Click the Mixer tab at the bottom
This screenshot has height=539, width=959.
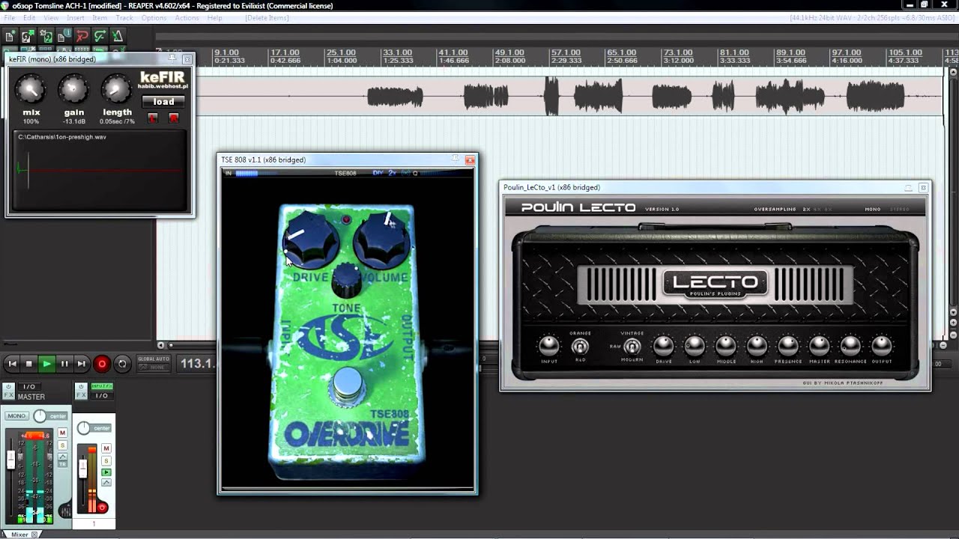(x=19, y=535)
